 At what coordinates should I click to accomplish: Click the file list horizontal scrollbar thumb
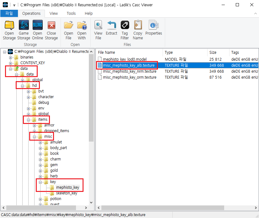(x=163, y=208)
